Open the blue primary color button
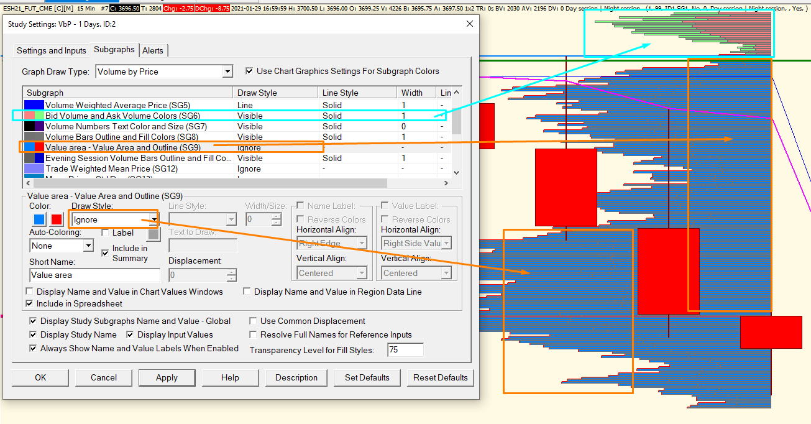 click(39, 219)
